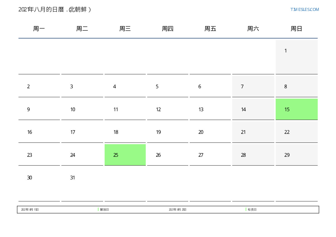Image resolution: width=336 pixels, height=237 pixels.
Task: Select day 18 in the calendar
Action: [x=125, y=132]
